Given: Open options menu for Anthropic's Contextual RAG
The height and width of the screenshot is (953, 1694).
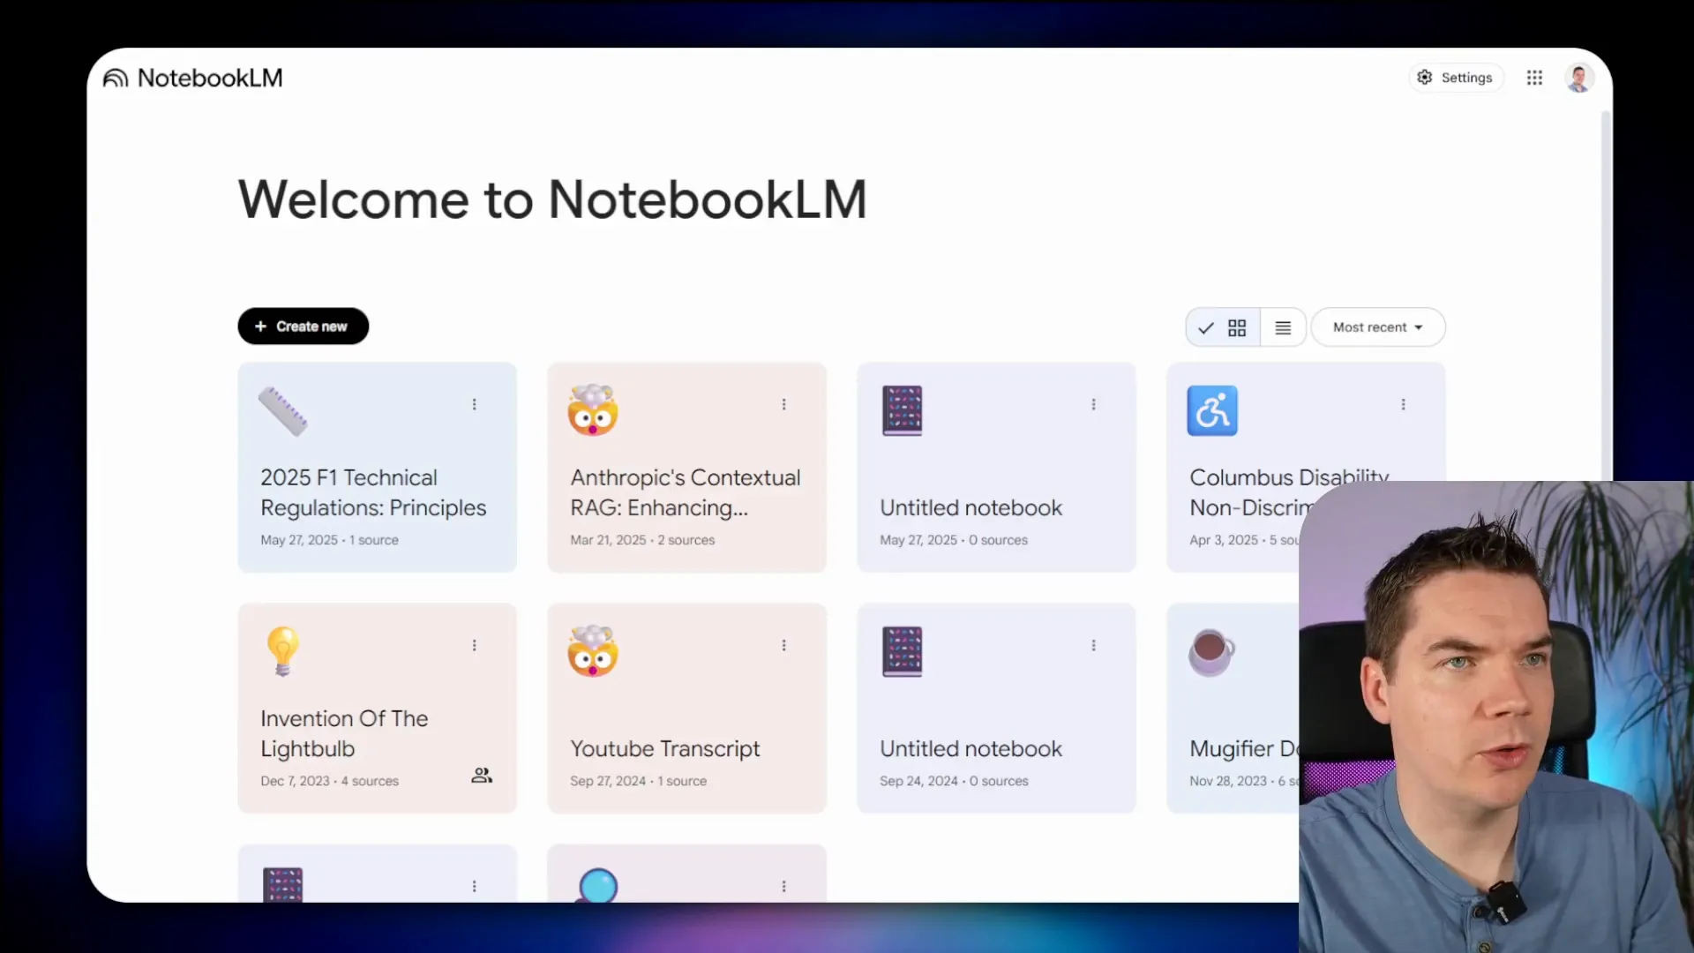Looking at the screenshot, I should point(783,404).
